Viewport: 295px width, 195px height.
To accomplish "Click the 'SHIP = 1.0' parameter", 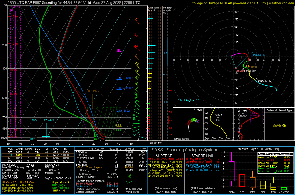I will (59, 191).
